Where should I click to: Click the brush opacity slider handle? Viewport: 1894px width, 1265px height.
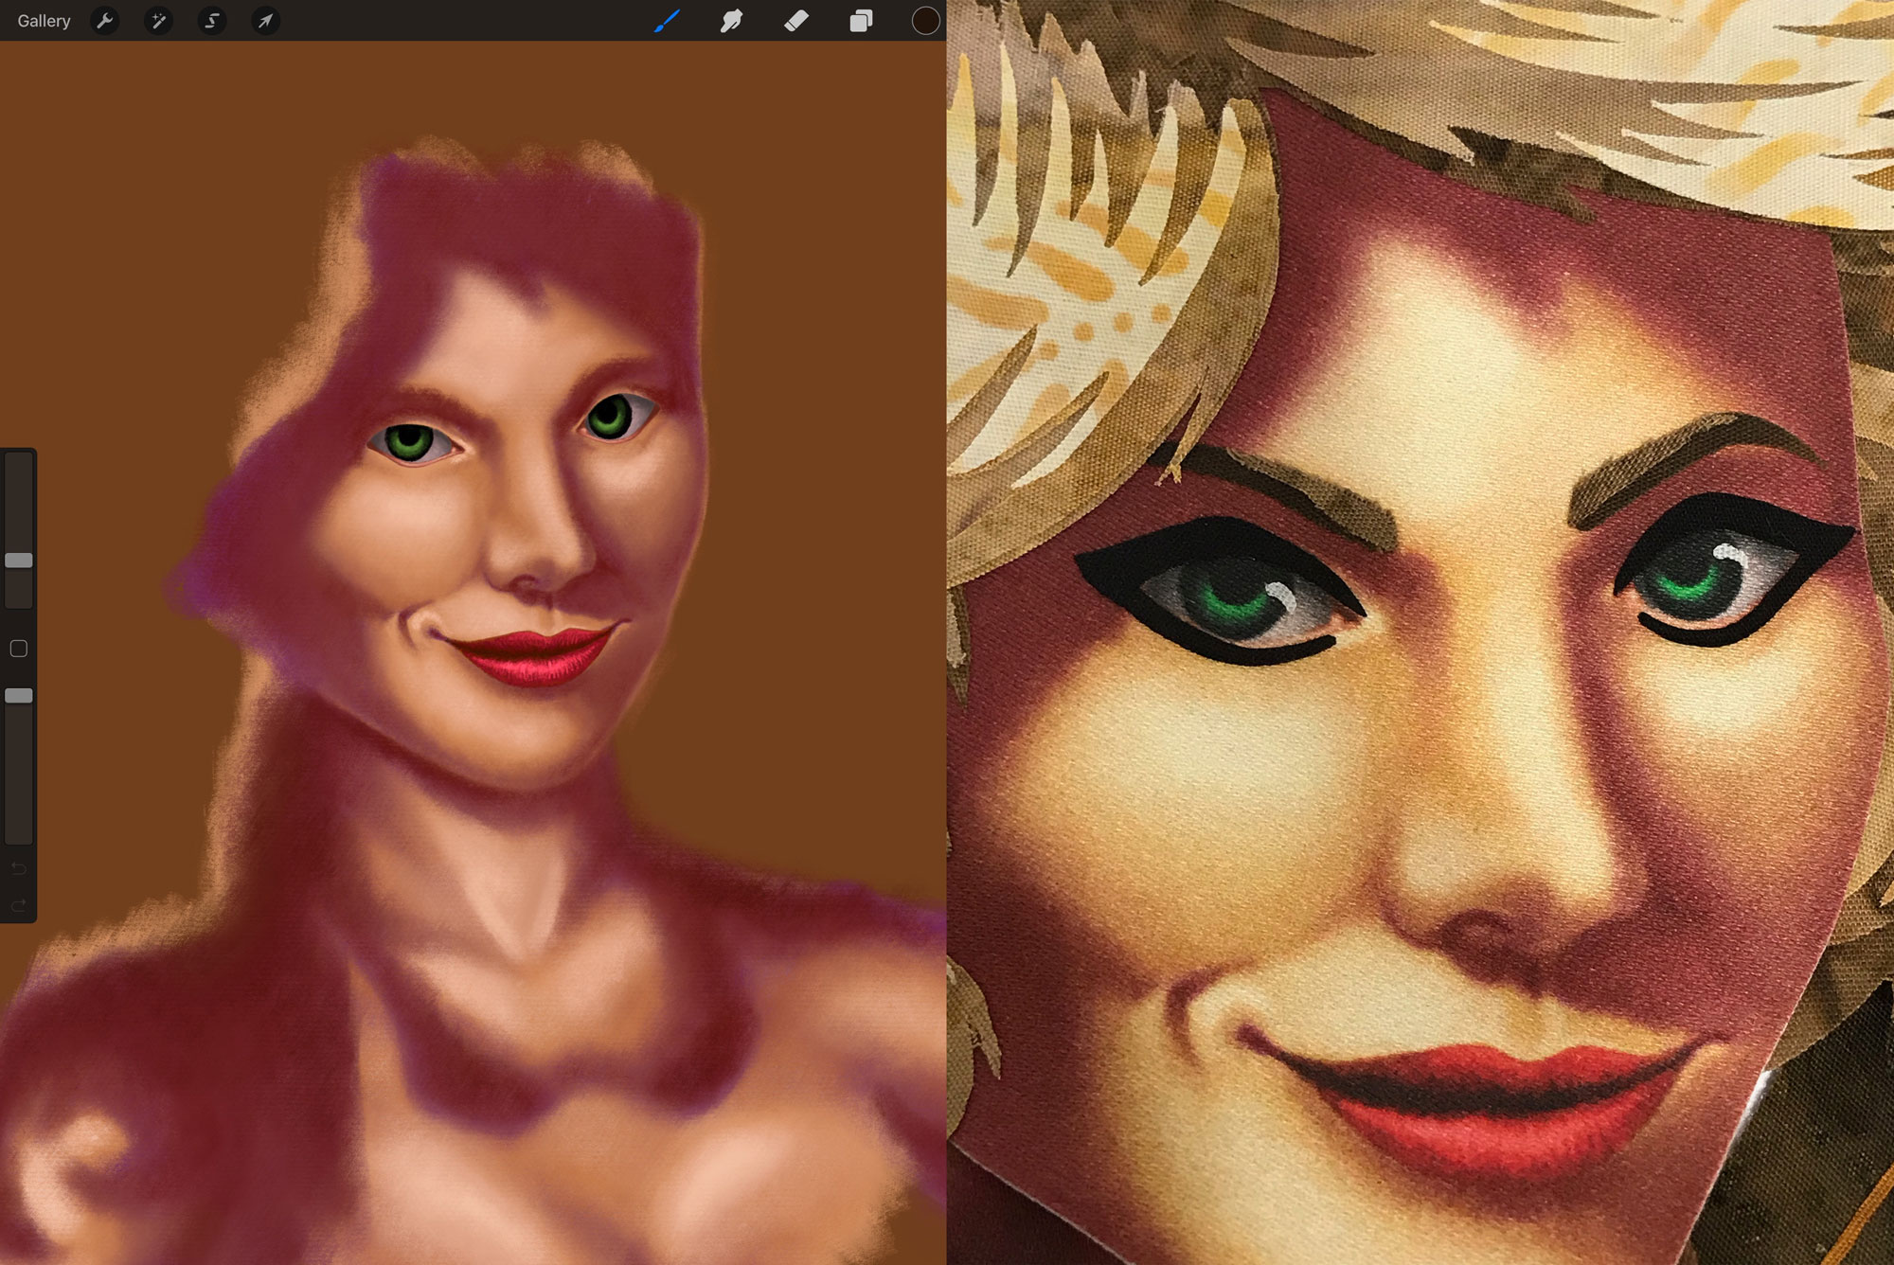[x=19, y=696]
